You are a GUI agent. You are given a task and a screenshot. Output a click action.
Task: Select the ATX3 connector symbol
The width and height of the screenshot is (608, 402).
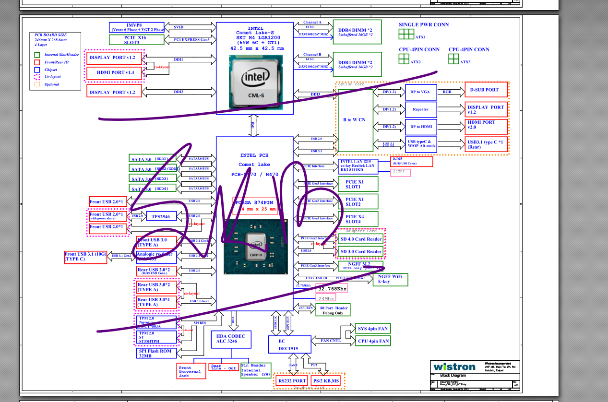[453, 59]
